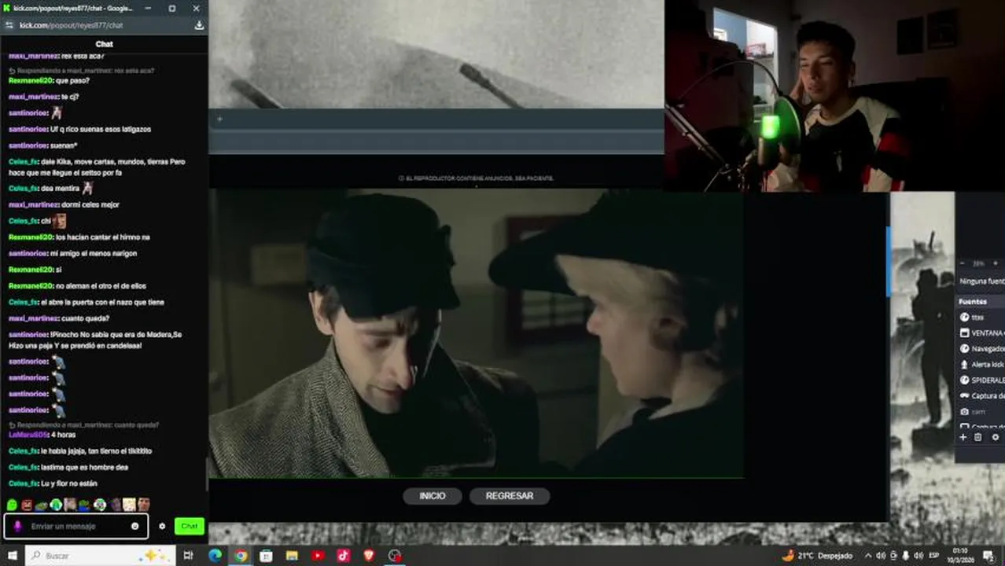Open OBS Studio from taskbar

(x=395, y=556)
